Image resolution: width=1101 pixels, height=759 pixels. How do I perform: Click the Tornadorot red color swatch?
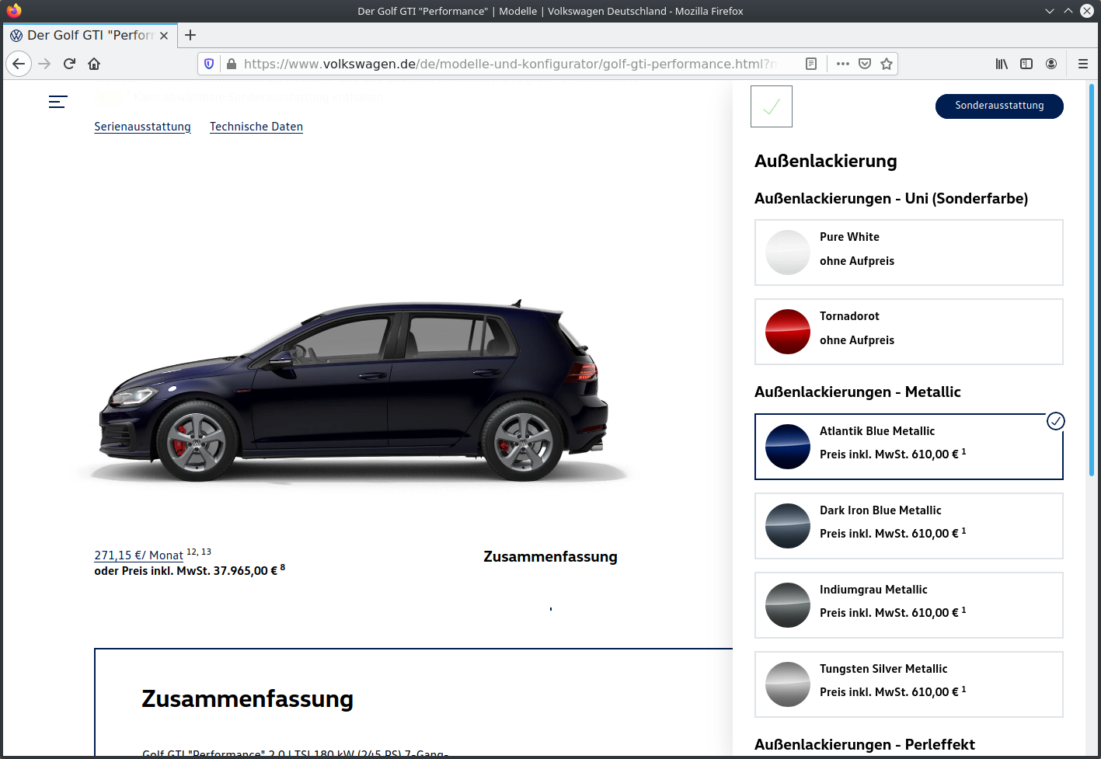[788, 332]
